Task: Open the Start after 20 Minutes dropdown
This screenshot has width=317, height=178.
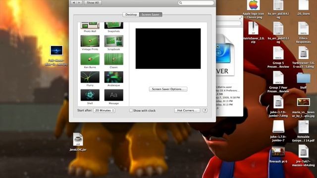Action: click(105, 110)
